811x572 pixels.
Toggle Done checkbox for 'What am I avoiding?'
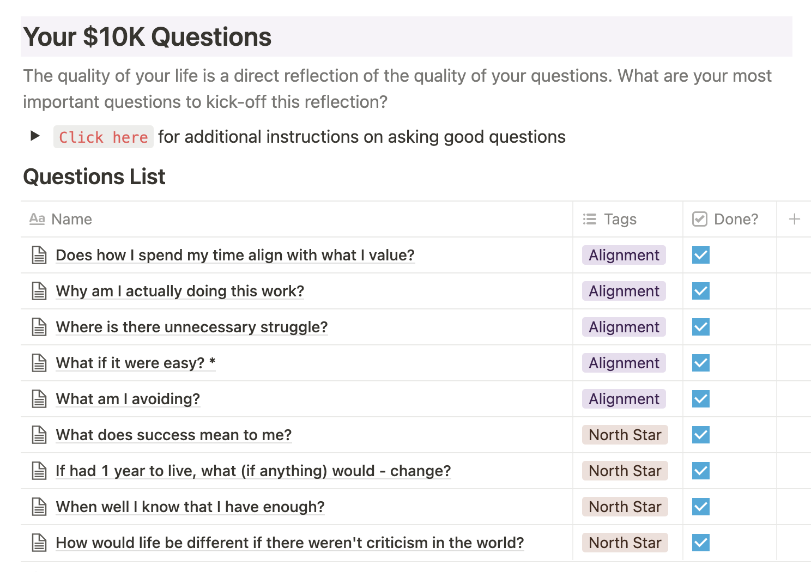(700, 399)
